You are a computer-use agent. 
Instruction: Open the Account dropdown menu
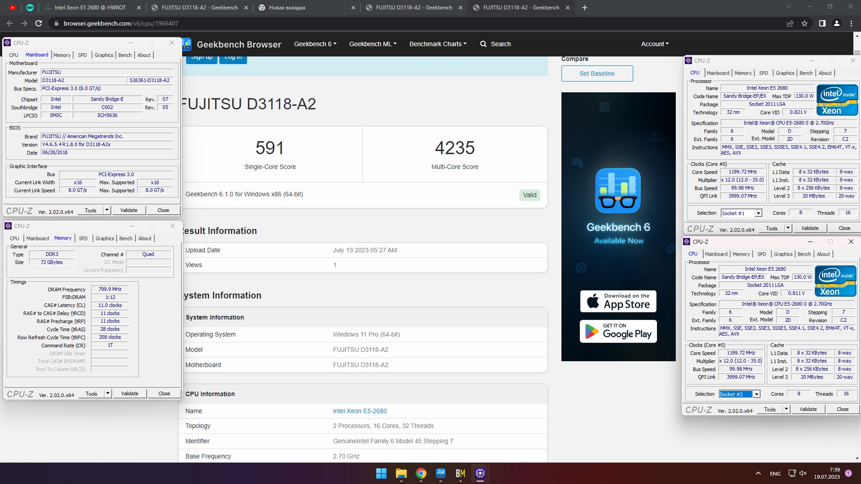tap(655, 44)
